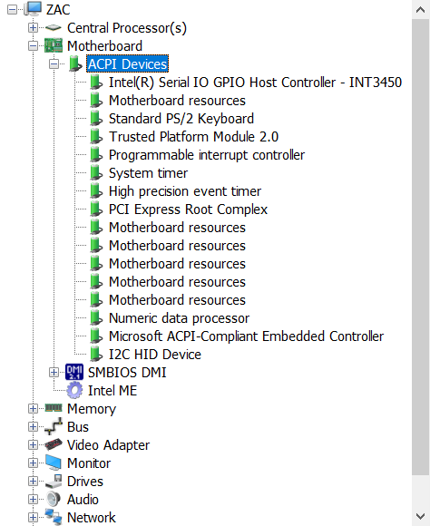Select I2C HID Device entry
The image size is (430, 526).
(155, 354)
